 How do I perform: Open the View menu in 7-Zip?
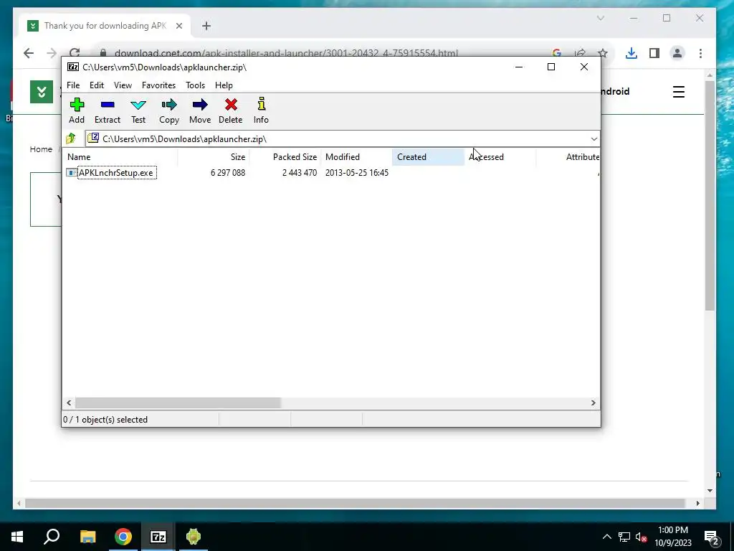123,85
